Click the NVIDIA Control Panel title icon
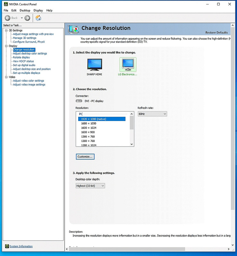Screen dimensions: 237x256 [6, 4]
